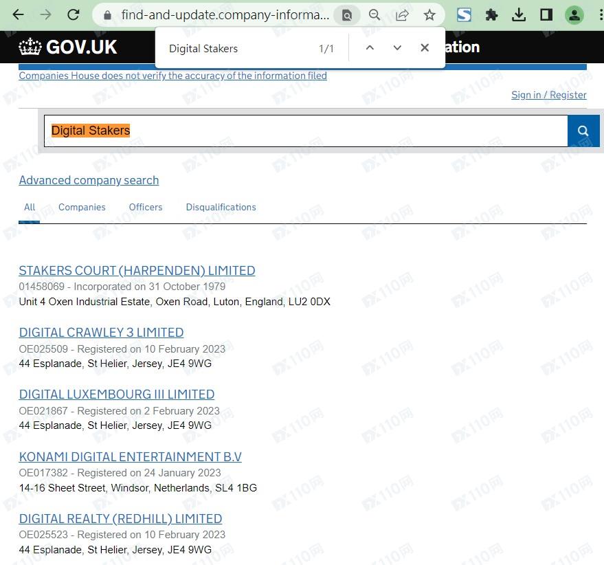Reload the page with refresh icon
The image size is (604, 565).
click(x=73, y=14)
